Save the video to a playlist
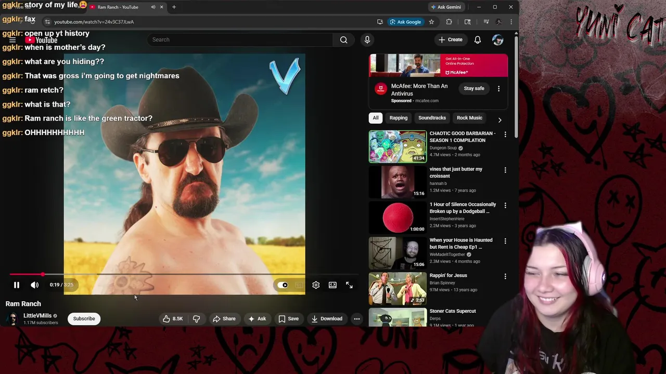 point(288,318)
